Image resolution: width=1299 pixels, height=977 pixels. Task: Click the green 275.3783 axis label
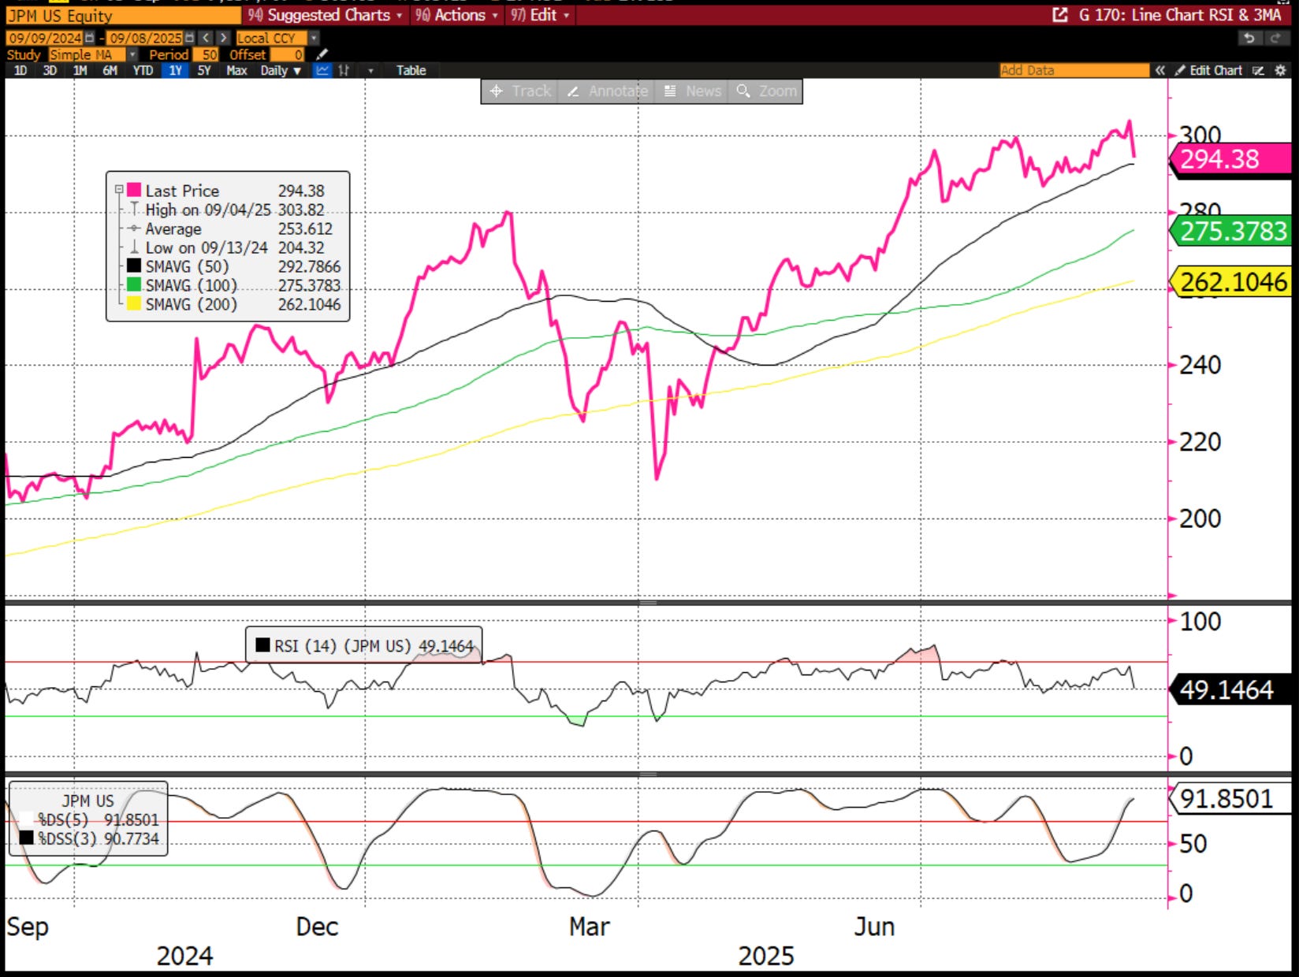[x=1232, y=231]
